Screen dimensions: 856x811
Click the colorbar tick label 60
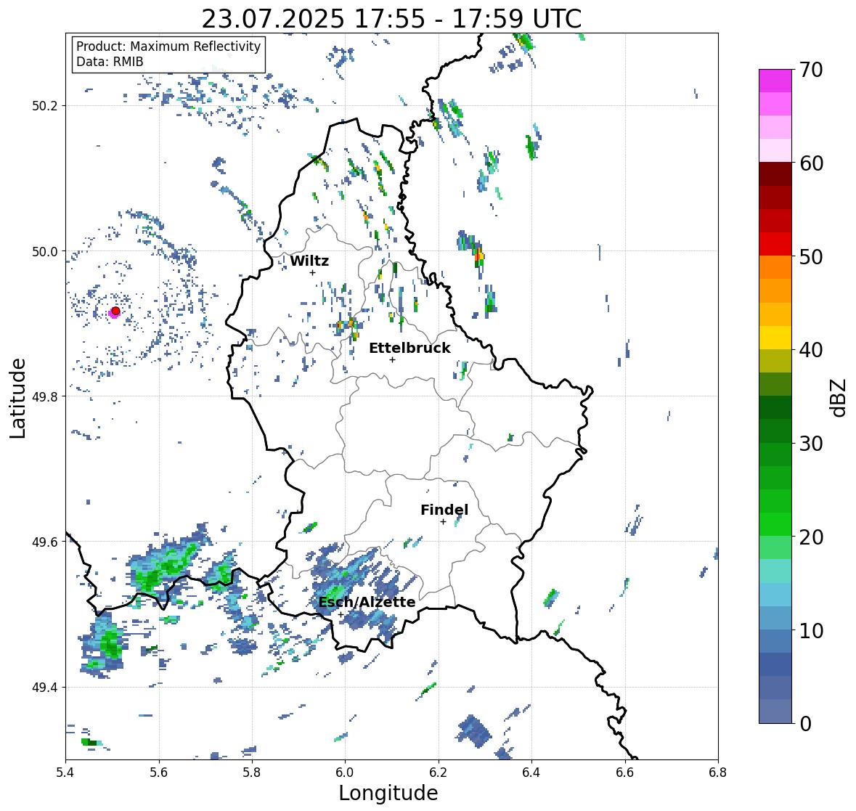coord(811,163)
